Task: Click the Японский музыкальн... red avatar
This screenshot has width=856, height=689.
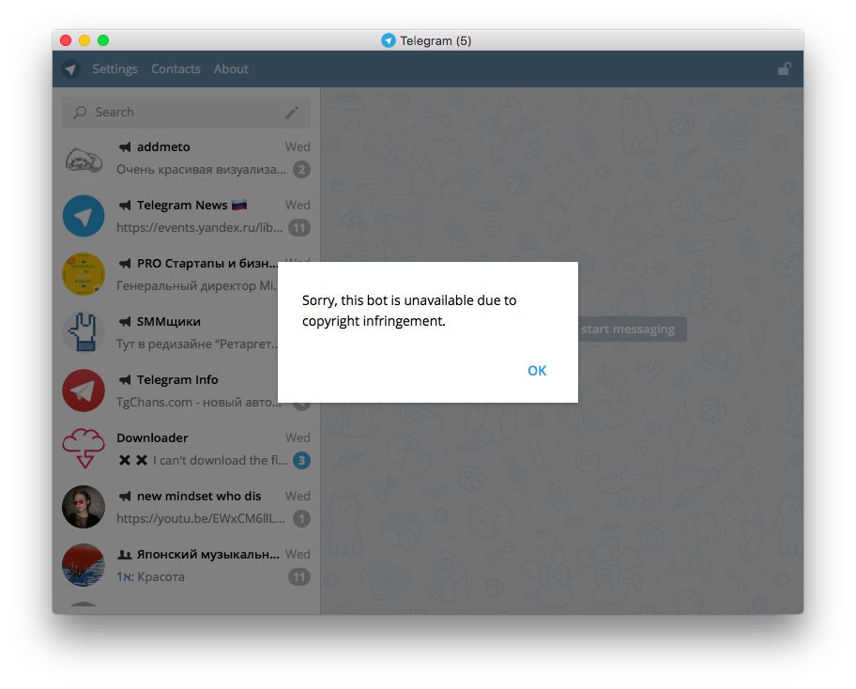Action: coord(84,565)
